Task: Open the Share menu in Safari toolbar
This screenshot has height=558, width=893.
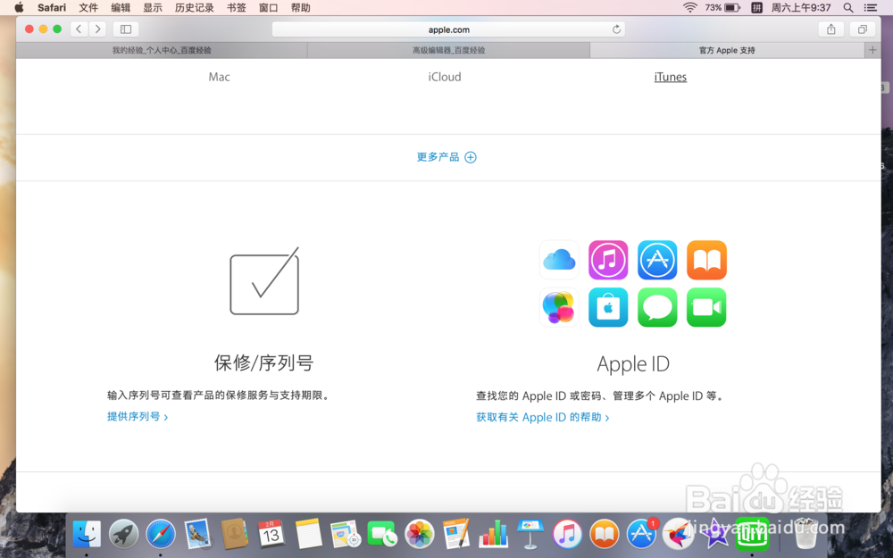Action: (830, 29)
